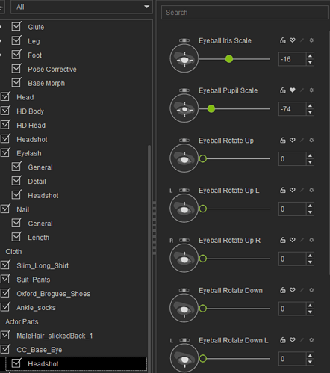Screen dimensions: 330x373
Task: Select MaleHair_slickedBack_1 in the list
Action: (55, 336)
